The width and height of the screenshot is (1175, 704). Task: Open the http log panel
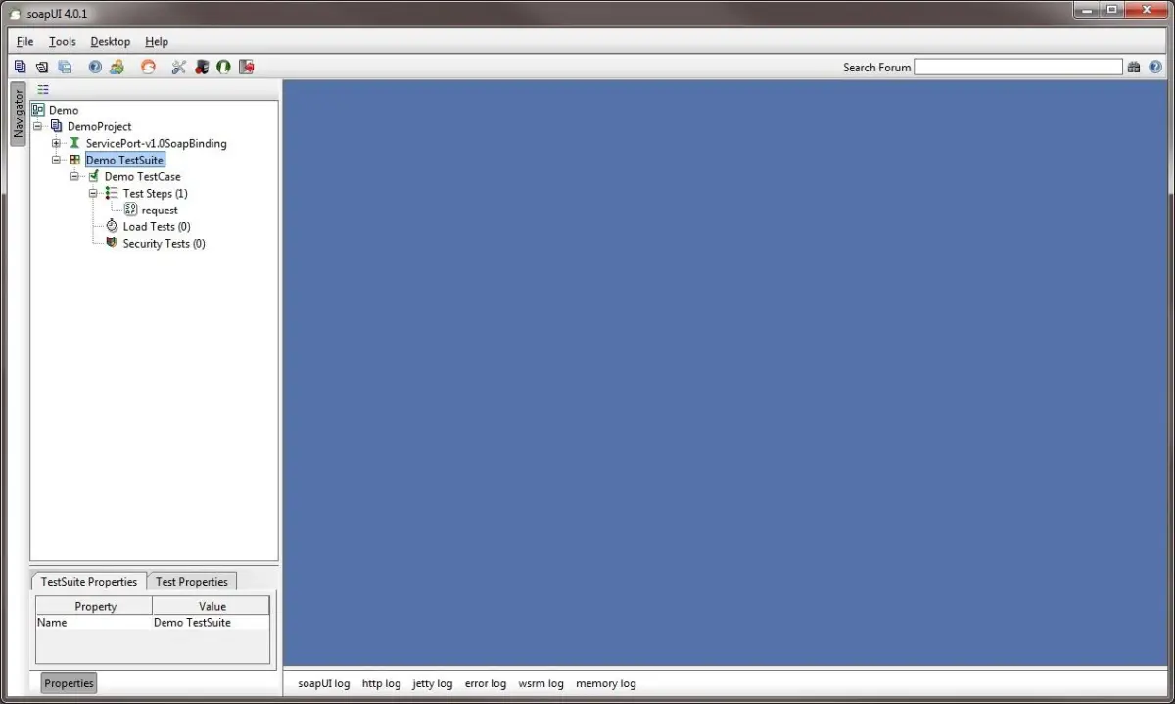click(381, 683)
